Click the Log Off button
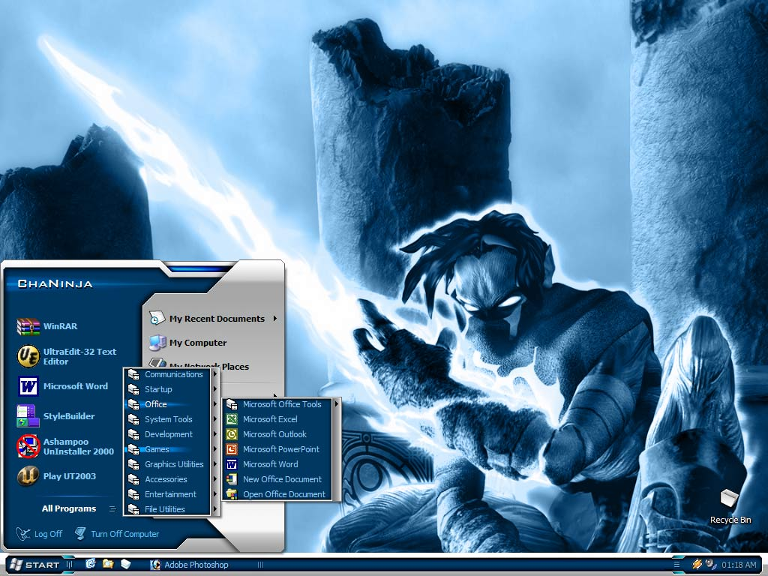Screen dimensions: 768x576 click(x=39, y=534)
